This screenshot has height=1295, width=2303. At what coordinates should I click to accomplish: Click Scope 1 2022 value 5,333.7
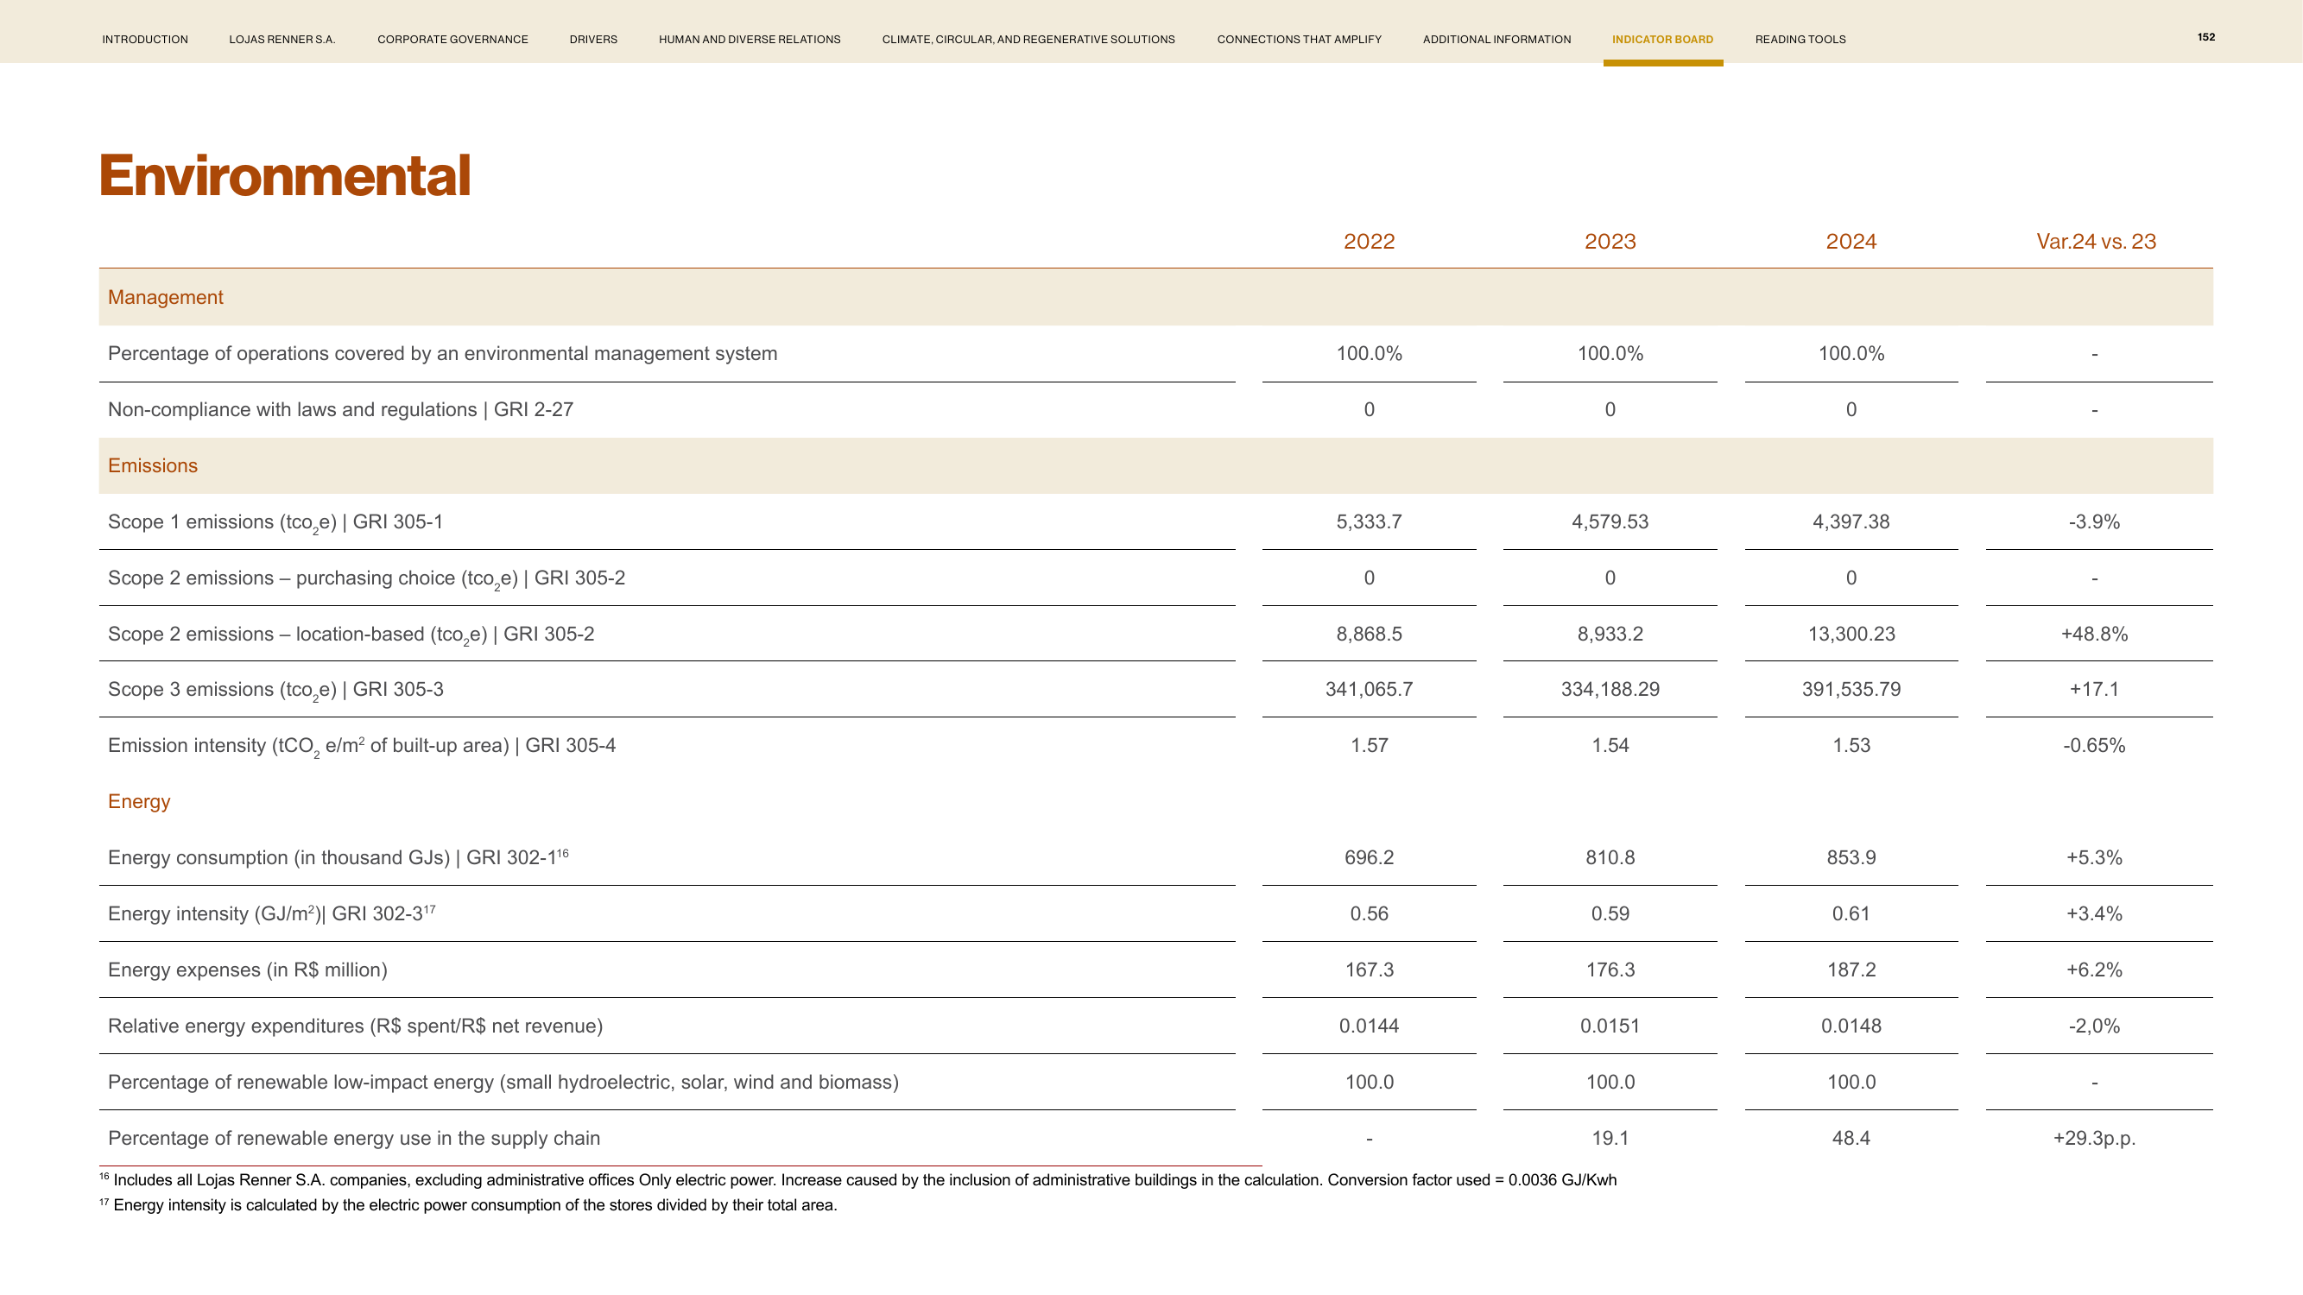(1369, 522)
